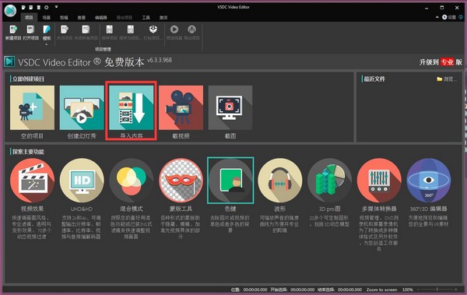Open the 360°/3D editor icon
This screenshot has height=295, width=467.
pyautogui.click(x=429, y=181)
